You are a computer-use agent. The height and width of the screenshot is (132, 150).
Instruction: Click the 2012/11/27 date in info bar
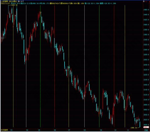click(x=5, y=4)
